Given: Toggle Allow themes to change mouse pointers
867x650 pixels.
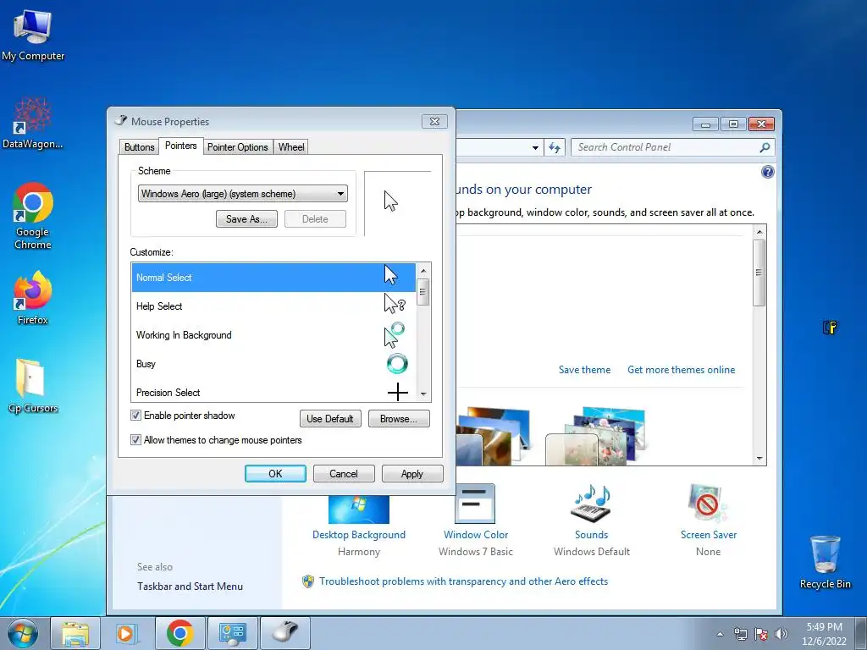Looking at the screenshot, I should 135,440.
